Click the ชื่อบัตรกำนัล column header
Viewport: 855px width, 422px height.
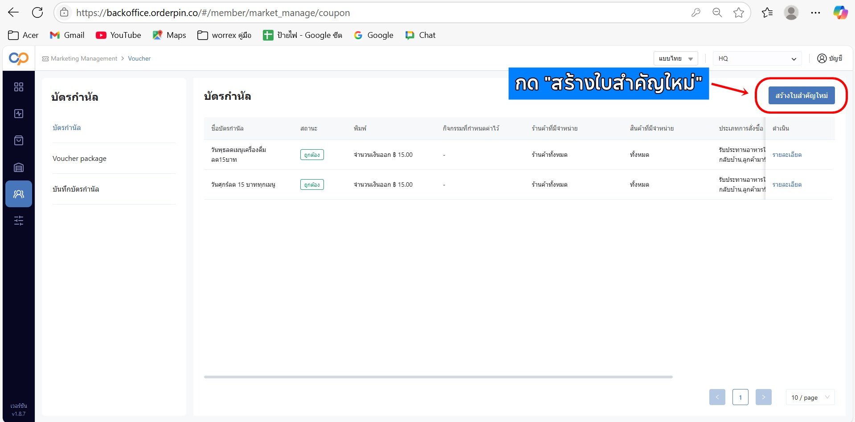(227, 128)
